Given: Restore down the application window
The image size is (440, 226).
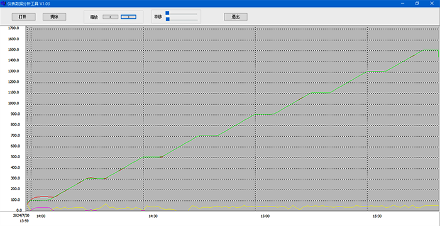Looking at the screenshot, I should coord(417,3).
